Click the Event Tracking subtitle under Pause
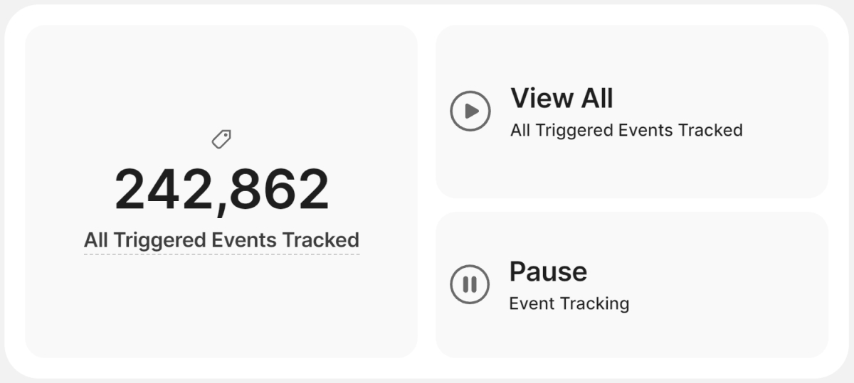The width and height of the screenshot is (854, 383). tap(569, 303)
